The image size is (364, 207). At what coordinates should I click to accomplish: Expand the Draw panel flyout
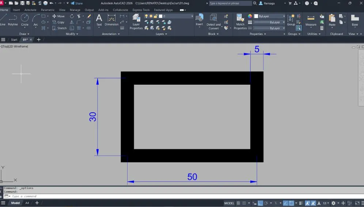pos(24,34)
